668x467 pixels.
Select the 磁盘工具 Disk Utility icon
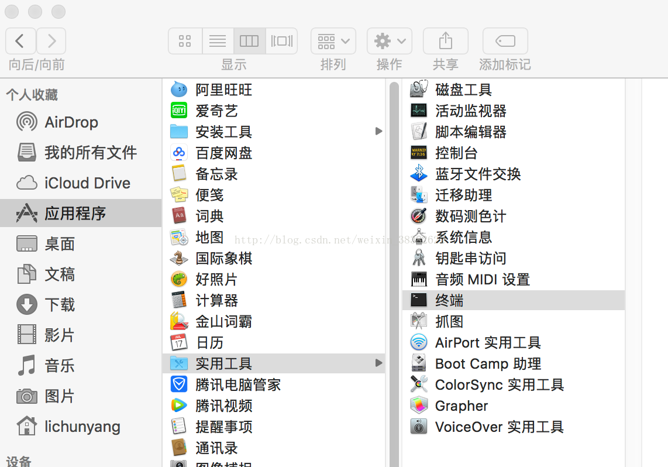419,89
